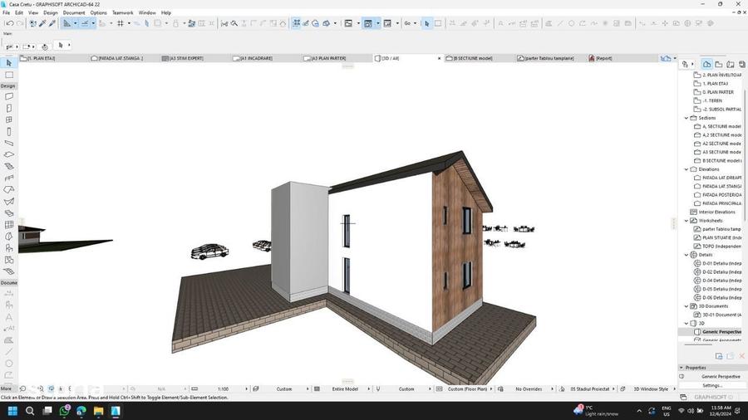Click the Settings... button in Properties
Viewport: 748px width, 420px height.
(x=712, y=385)
